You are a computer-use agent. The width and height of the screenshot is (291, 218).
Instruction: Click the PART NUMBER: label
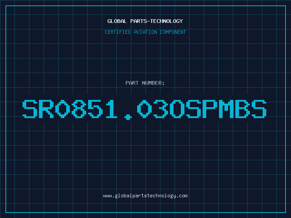[145, 83]
